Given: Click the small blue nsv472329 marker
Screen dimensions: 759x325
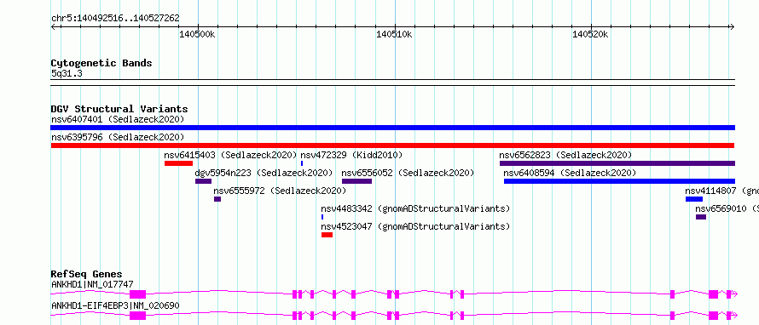Looking at the screenshot, I should (x=302, y=163).
